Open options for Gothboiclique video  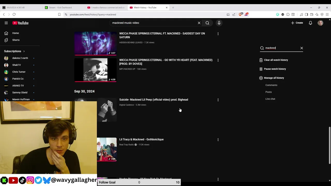pos(218,140)
